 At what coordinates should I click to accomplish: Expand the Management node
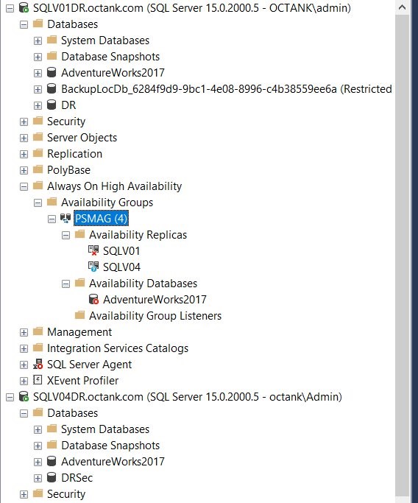[x=24, y=332]
